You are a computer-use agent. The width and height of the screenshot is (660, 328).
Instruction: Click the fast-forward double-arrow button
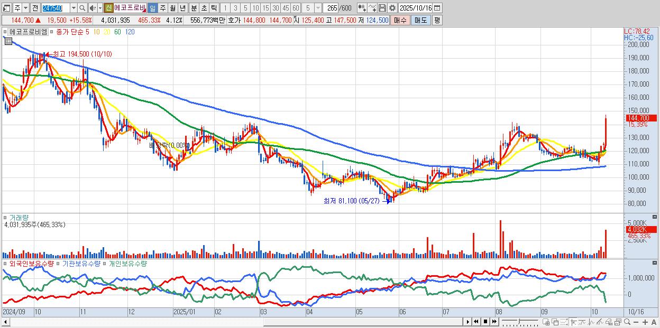click(x=494, y=322)
